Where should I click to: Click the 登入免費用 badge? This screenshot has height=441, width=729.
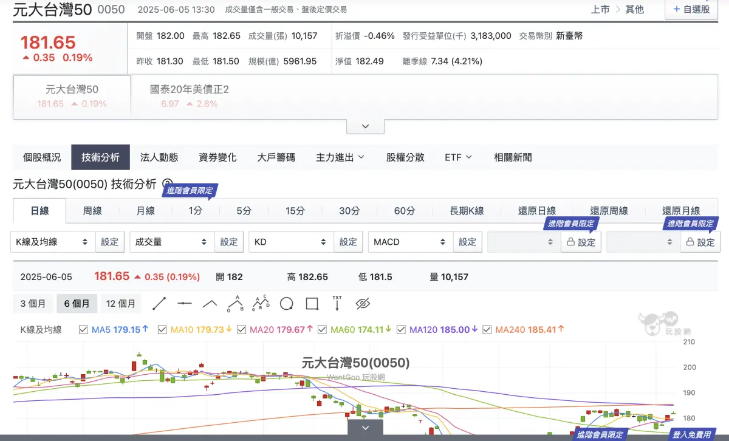[x=693, y=435]
